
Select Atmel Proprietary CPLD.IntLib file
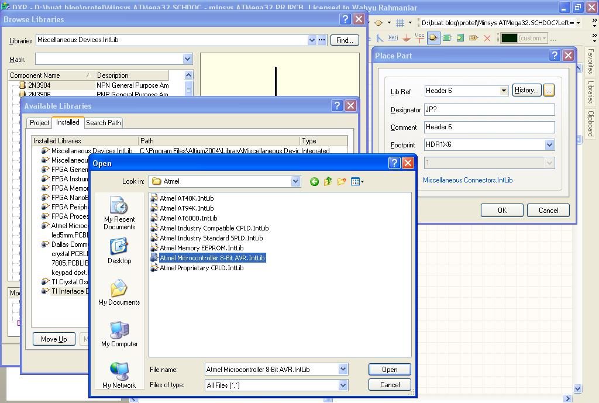197,268
